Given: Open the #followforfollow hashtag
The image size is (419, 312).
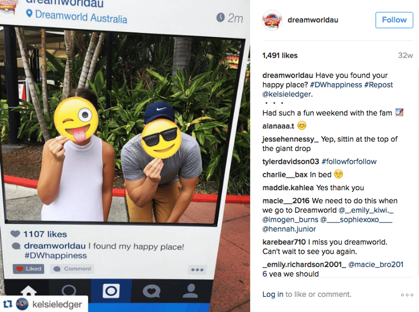Looking at the screenshot, I should coord(349,162).
